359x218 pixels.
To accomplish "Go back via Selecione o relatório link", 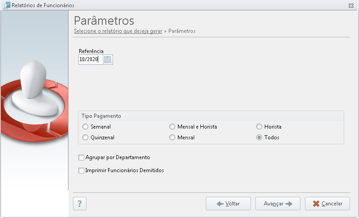I will tap(118, 31).
